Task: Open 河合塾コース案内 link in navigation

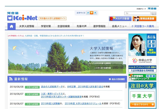Action: pyautogui.click(x=143, y=26)
